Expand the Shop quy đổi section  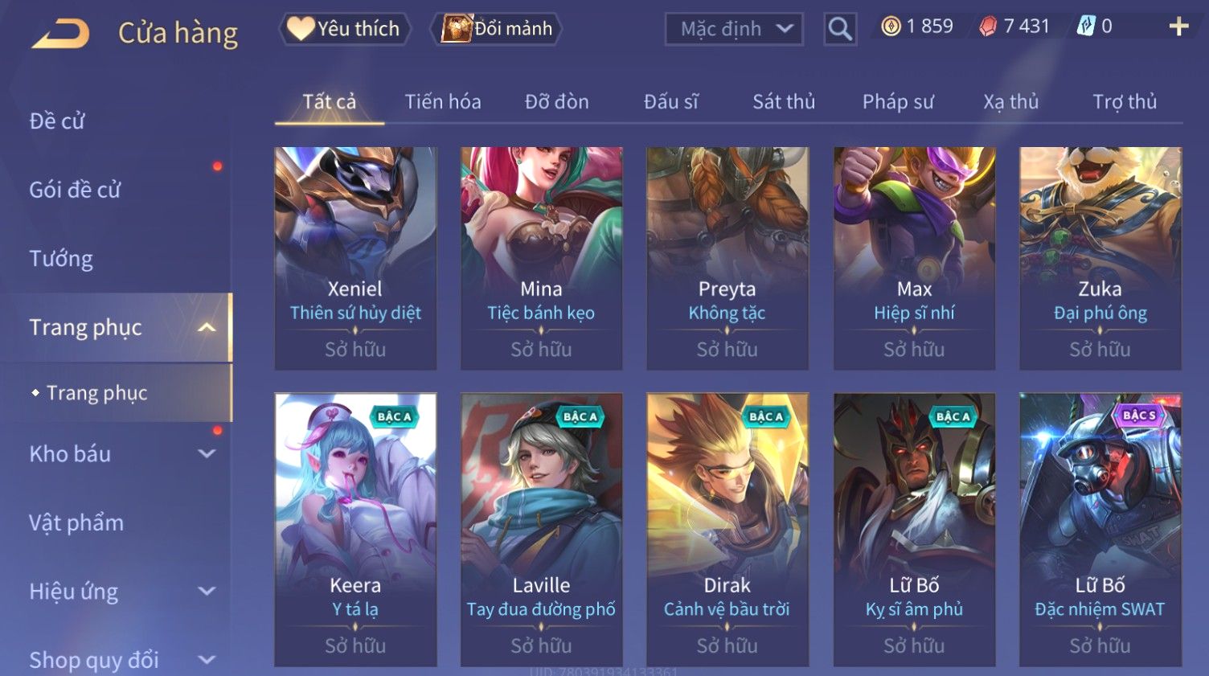(207, 660)
